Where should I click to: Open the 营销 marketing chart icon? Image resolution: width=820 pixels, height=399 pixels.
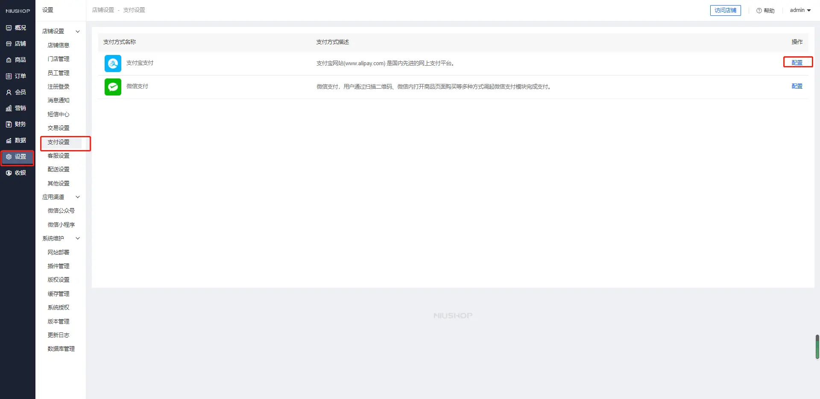(x=9, y=108)
